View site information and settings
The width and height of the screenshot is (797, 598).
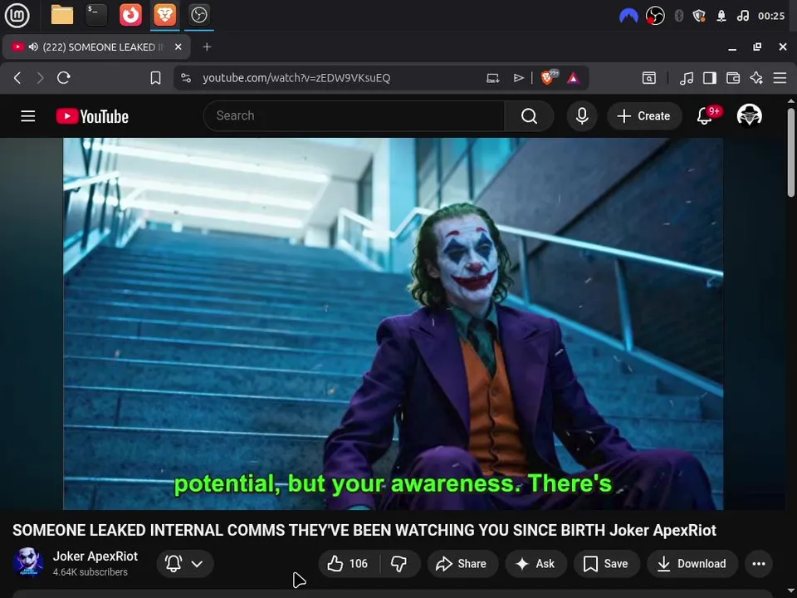pyautogui.click(x=186, y=78)
